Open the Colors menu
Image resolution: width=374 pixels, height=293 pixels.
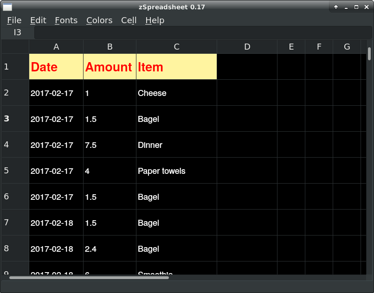click(99, 20)
